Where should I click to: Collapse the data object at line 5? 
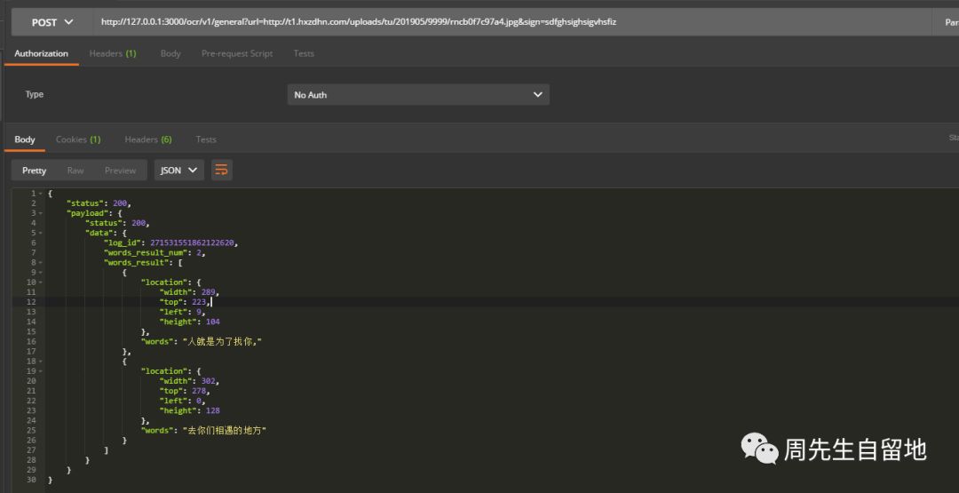[40, 233]
